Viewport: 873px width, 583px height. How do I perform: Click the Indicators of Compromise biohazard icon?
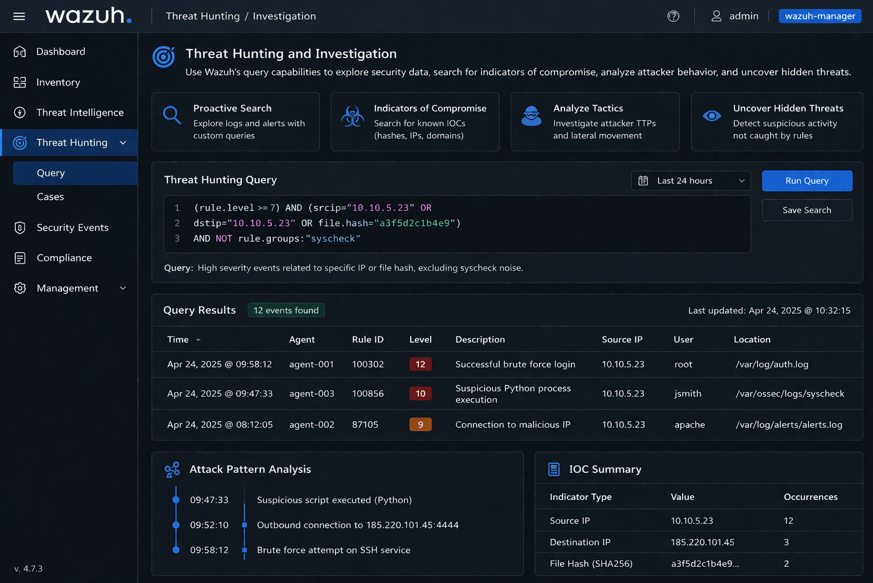[352, 116]
